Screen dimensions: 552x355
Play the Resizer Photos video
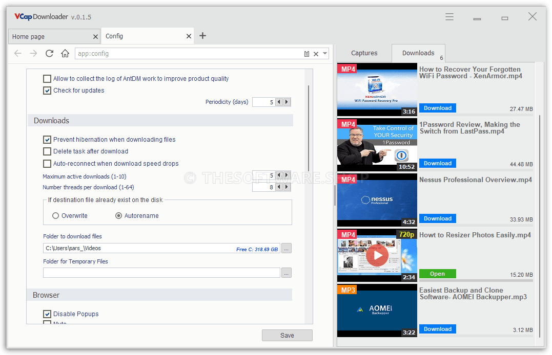377,255
